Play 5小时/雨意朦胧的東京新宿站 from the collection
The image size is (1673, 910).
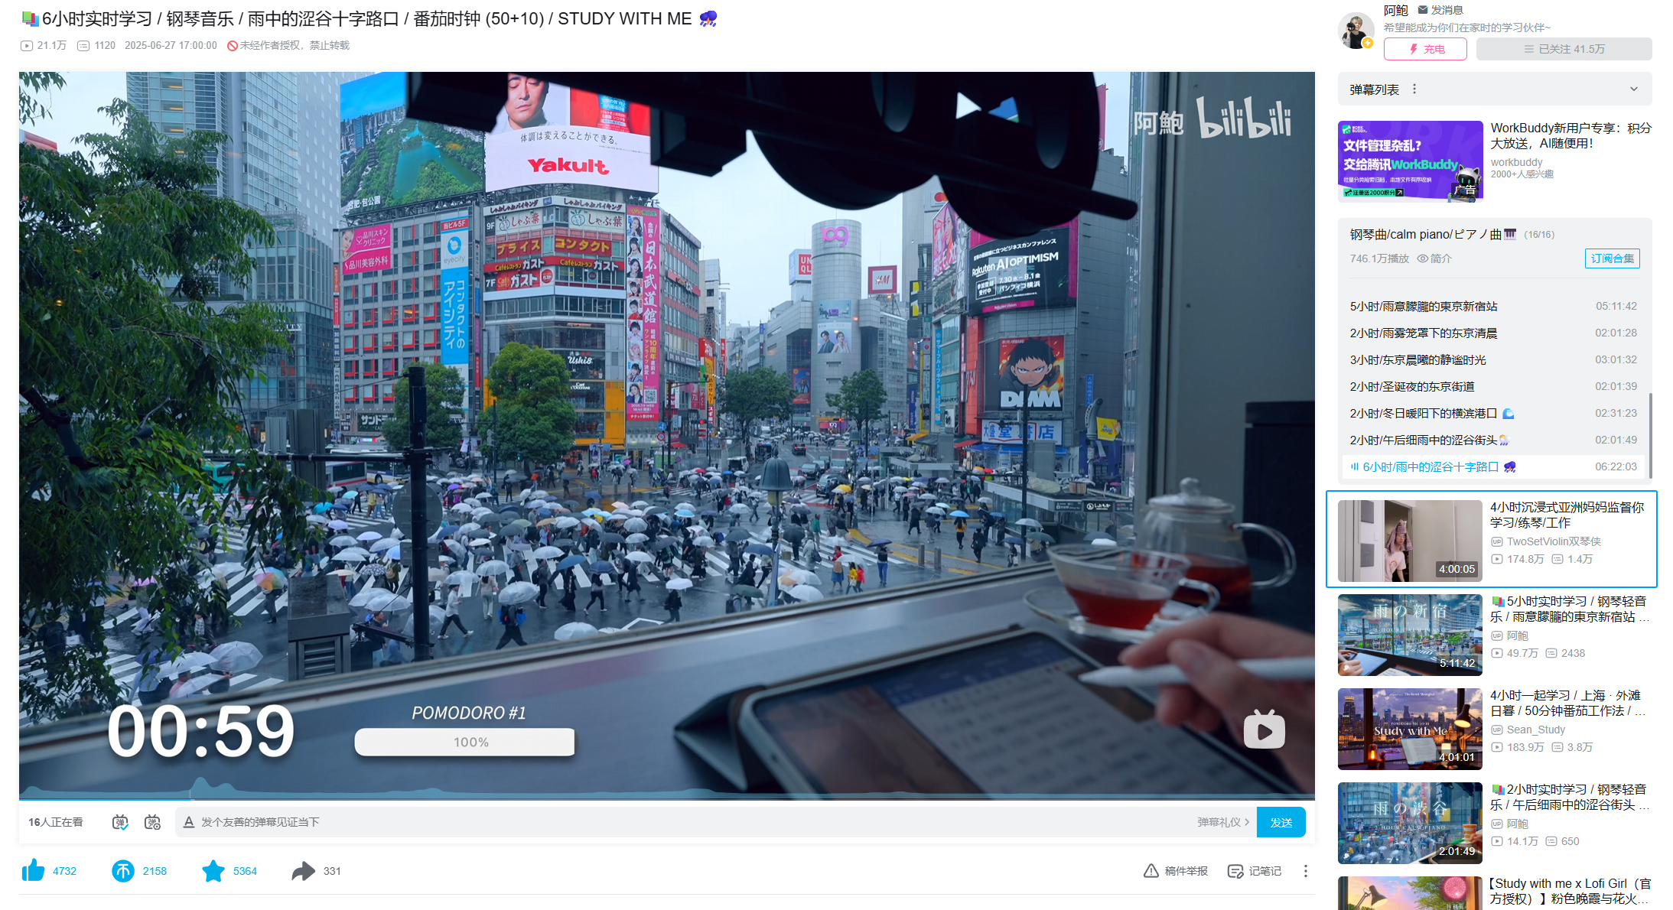(1493, 306)
